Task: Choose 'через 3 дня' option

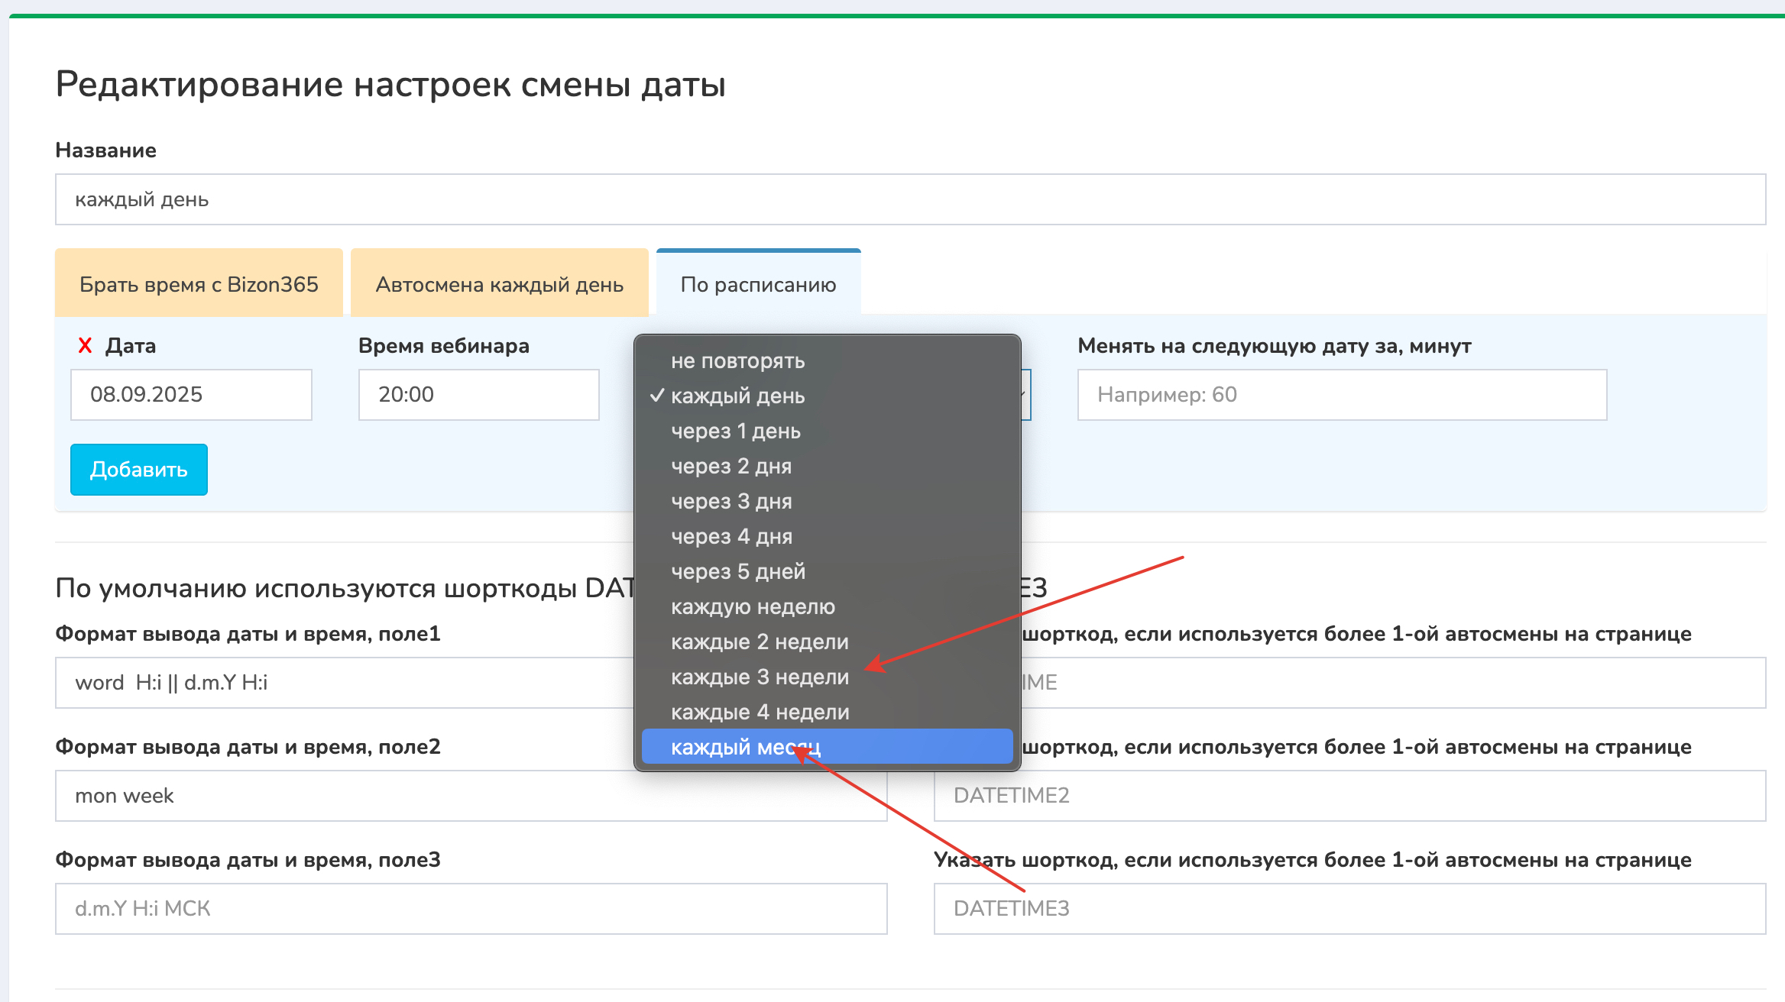Action: [x=731, y=501]
